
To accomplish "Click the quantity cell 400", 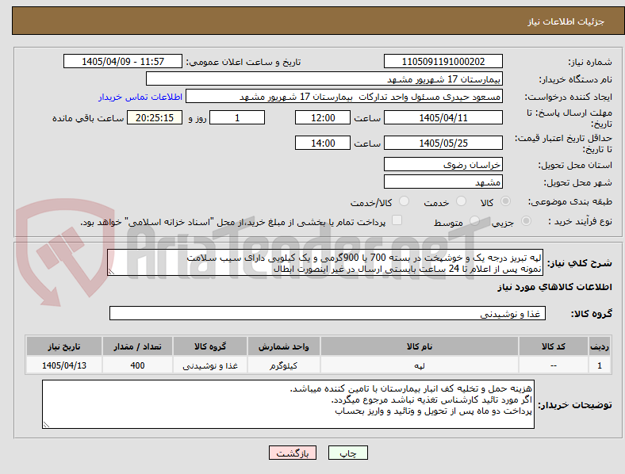I will click(x=137, y=365).
